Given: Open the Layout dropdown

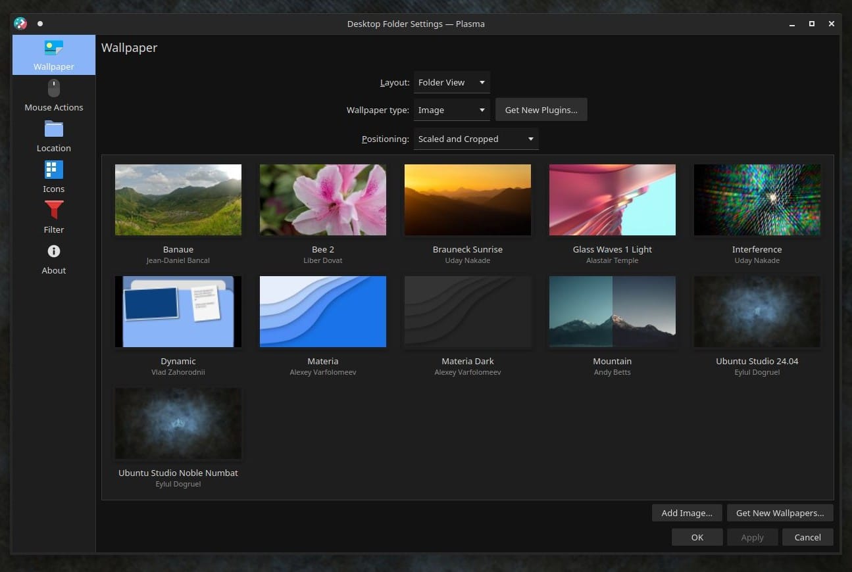Looking at the screenshot, I should tap(451, 82).
